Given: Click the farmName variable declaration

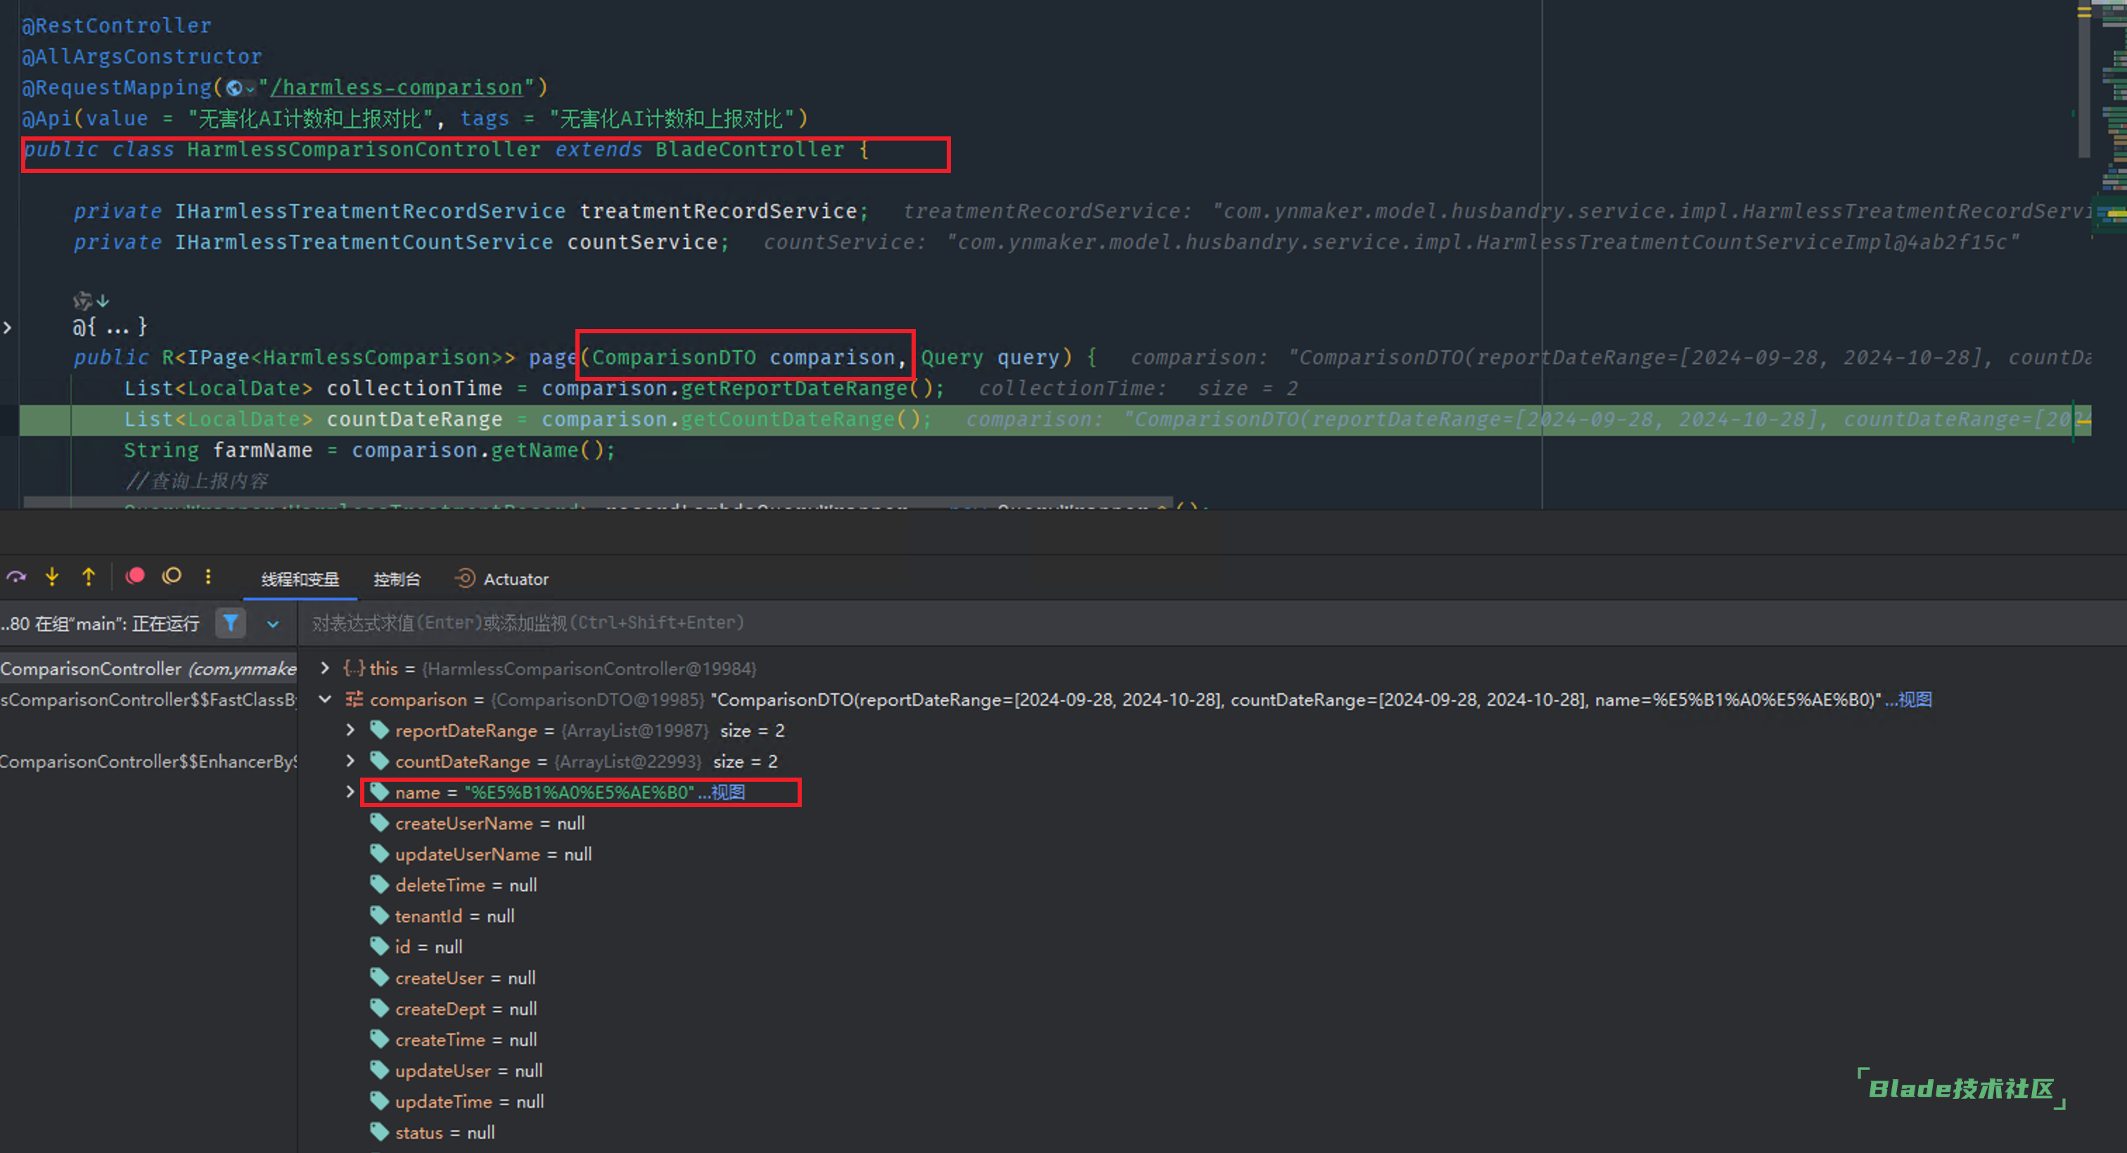Looking at the screenshot, I should (x=262, y=450).
